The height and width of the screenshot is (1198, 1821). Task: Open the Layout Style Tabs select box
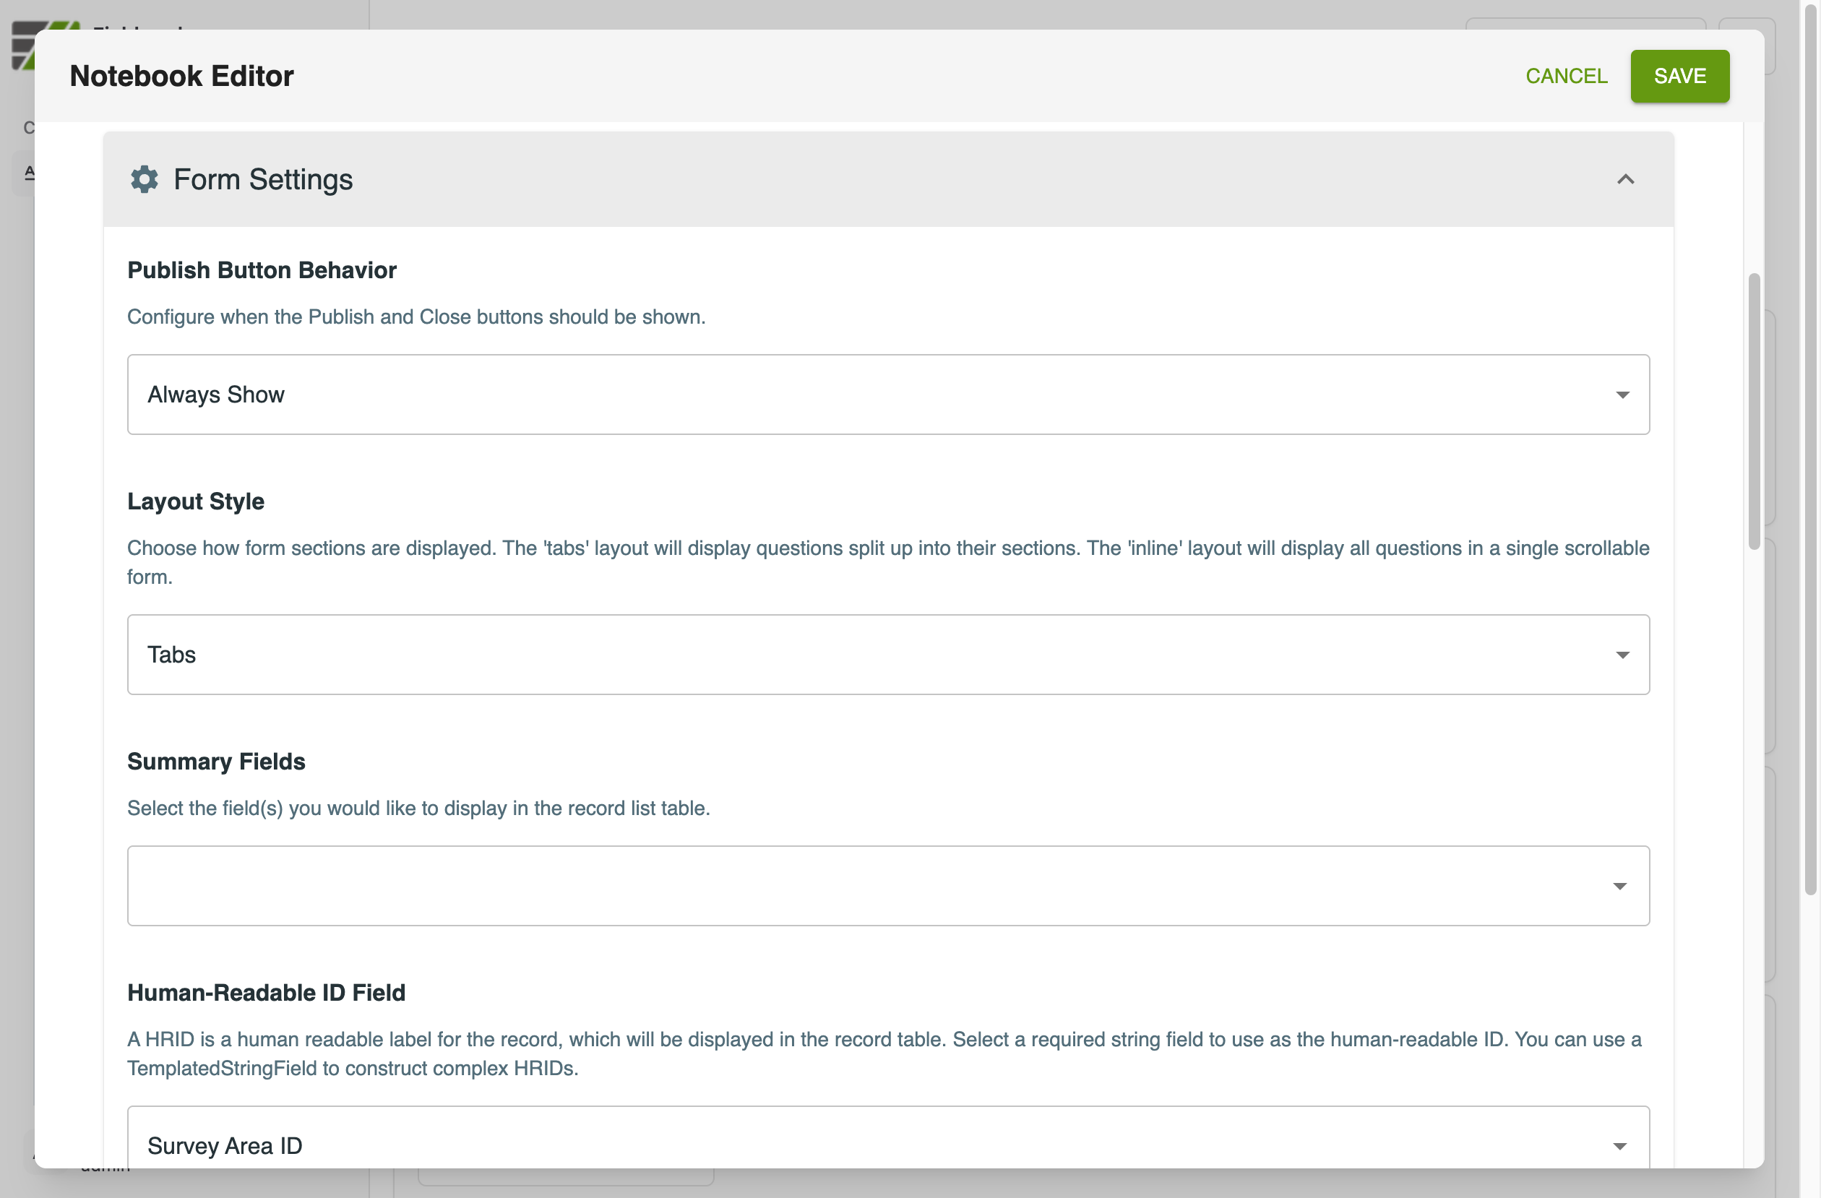pyautogui.click(x=887, y=655)
